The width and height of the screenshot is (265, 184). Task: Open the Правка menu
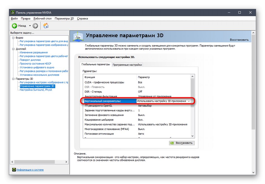coord(25,18)
